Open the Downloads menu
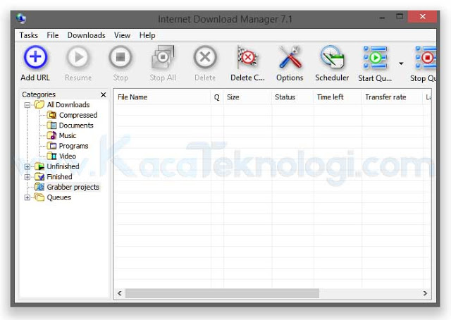 (86, 35)
